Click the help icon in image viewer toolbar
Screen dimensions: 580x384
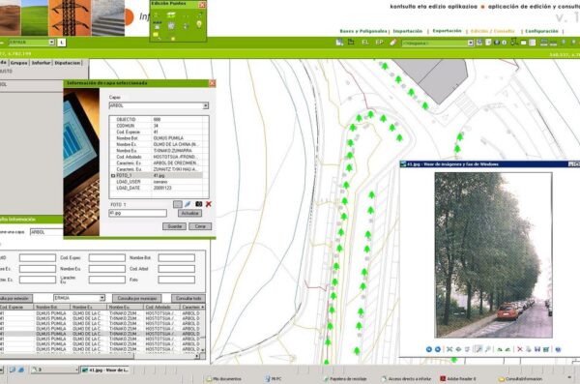click(x=558, y=349)
